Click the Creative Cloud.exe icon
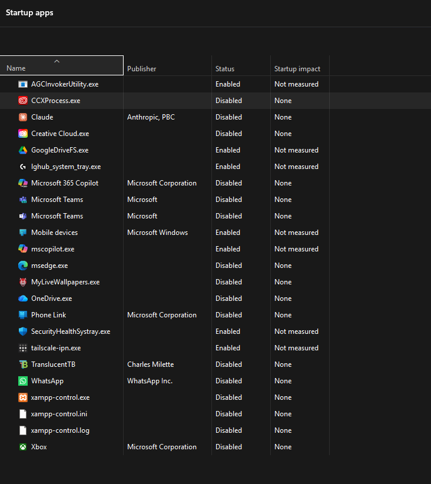Viewport: 431px width, 484px height. tap(23, 134)
